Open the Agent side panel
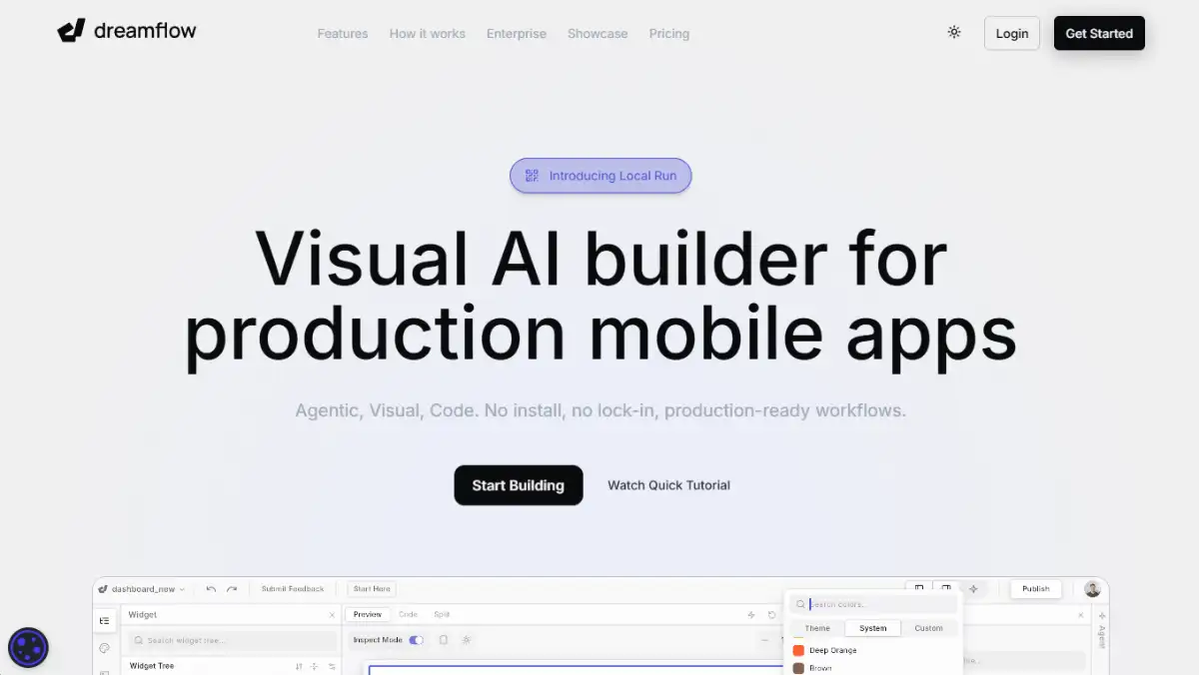Viewport: 1199px width, 675px height. [x=1102, y=630]
